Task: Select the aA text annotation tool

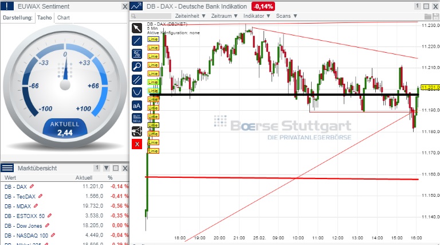Action: click(137, 106)
